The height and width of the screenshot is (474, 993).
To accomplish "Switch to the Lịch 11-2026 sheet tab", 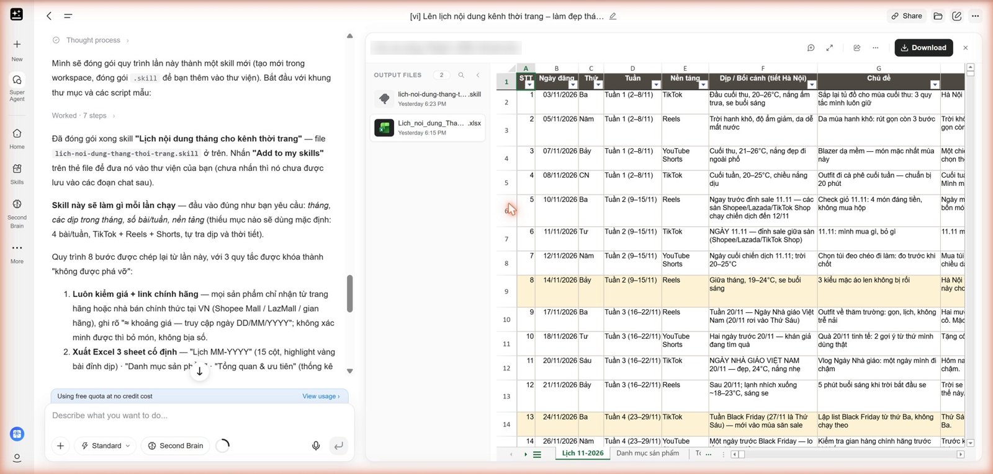I will pyautogui.click(x=582, y=454).
